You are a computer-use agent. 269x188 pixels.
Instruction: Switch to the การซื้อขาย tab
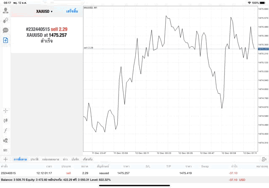click(19, 159)
